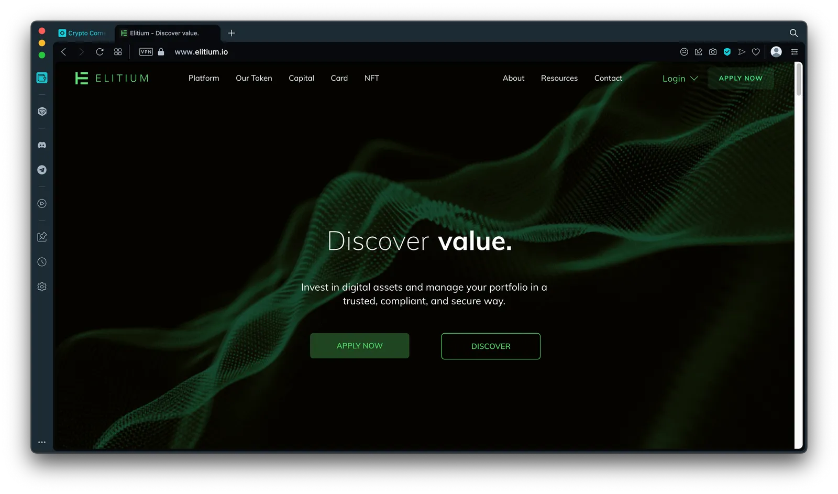
Task: Select the Elitium - Discover value tab
Action: point(167,33)
